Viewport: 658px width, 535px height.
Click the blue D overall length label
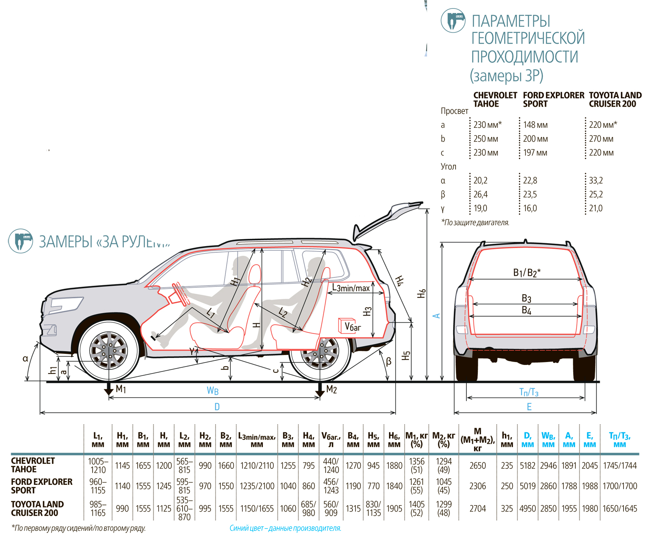(x=217, y=407)
